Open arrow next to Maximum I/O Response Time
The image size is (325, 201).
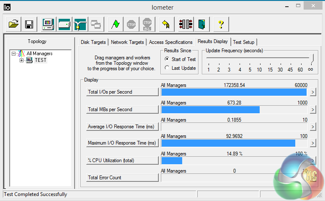pyautogui.click(x=313, y=143)
